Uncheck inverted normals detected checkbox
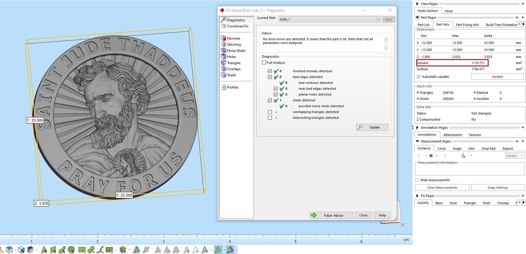The height and width of the screenshot is (254, 526). [270, 71]
